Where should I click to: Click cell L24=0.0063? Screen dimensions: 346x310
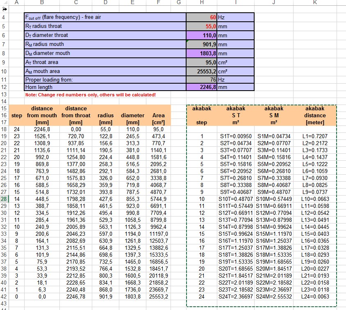(x=315, y=296)
